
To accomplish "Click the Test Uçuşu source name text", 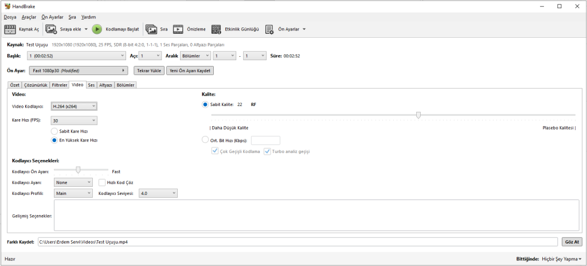I will click(x=37, y=45).
